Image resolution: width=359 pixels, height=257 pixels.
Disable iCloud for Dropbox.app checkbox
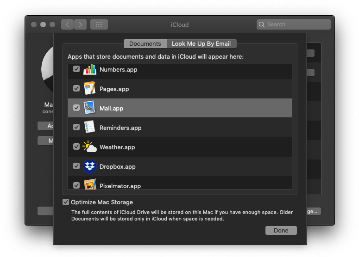pyautogui.click(x=76, y=166)
